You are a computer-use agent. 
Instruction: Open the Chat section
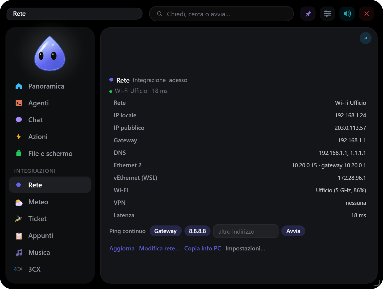(x=50, y=120)
